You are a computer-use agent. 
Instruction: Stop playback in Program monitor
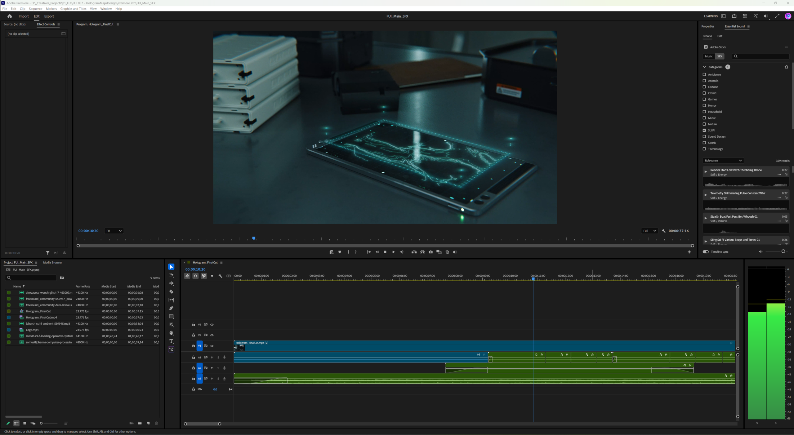(385, 252)
